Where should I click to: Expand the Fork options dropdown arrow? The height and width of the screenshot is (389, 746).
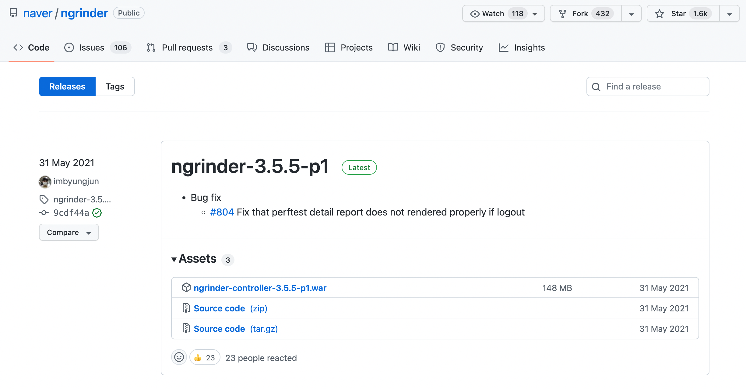(x=632, y=14)
